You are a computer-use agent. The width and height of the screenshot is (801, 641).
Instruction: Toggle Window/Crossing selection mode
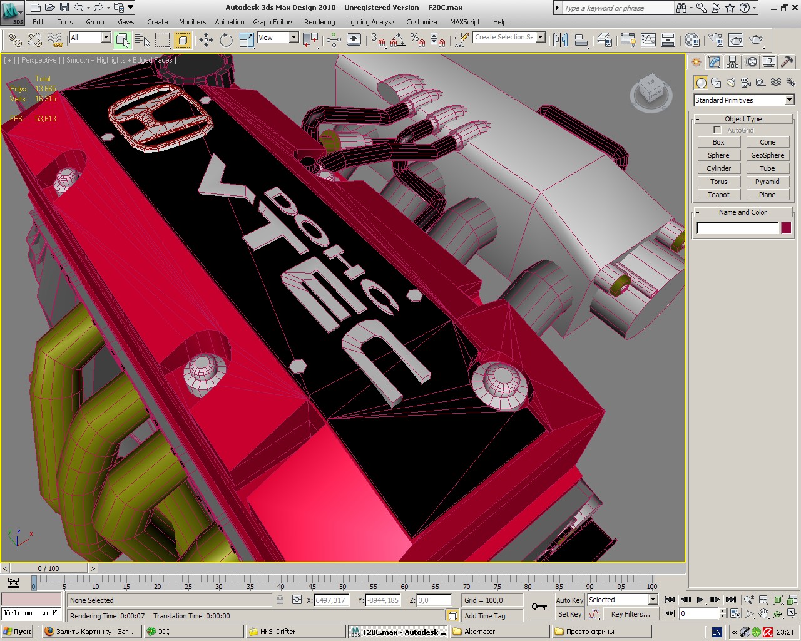coord(183,40)
